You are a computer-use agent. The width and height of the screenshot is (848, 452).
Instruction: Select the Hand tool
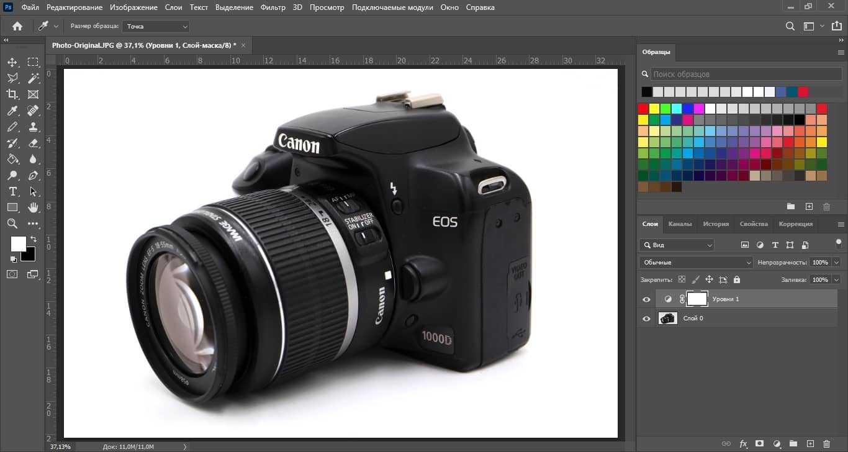pos(34,207)
